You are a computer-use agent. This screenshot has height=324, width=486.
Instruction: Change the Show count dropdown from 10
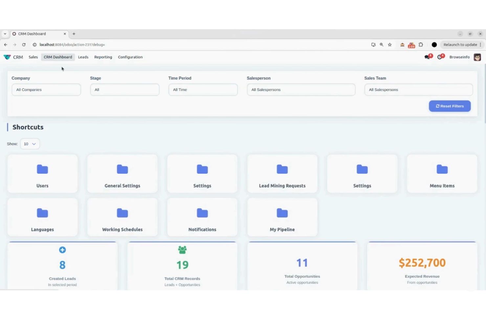pos(30,144)
